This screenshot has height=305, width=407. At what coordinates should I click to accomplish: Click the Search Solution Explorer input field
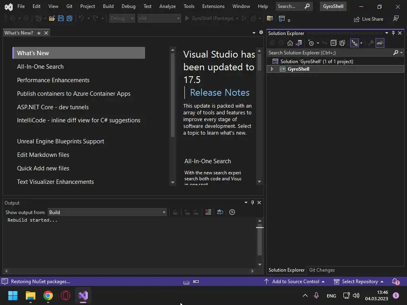329,53
